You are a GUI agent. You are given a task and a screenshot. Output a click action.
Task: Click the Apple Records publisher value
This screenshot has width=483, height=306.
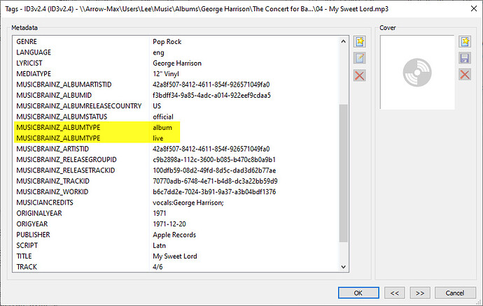click(174, 235)
